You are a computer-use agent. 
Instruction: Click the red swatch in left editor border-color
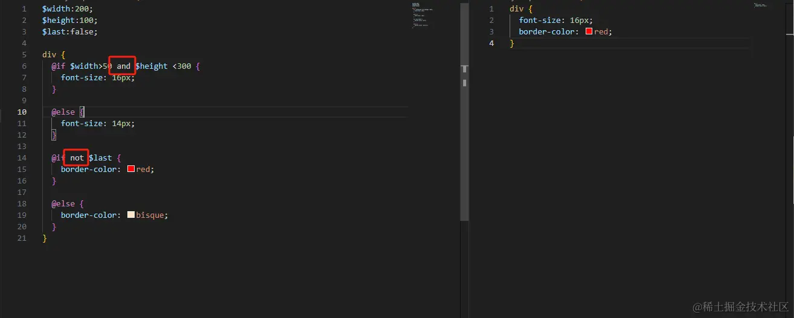[130, 169]
